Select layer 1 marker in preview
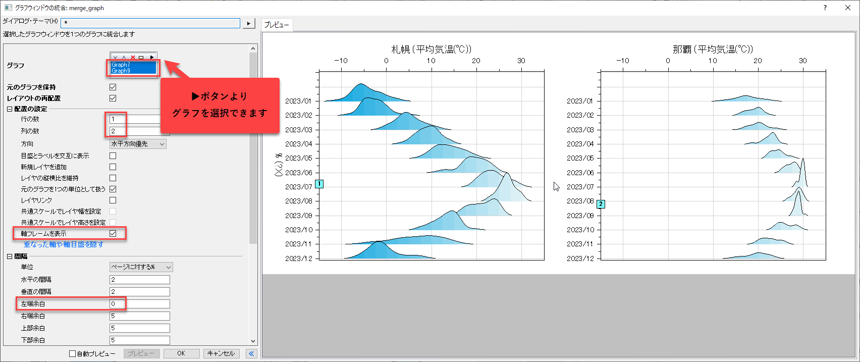Viewport: 860px width, 362px height. tap(319, 184)
